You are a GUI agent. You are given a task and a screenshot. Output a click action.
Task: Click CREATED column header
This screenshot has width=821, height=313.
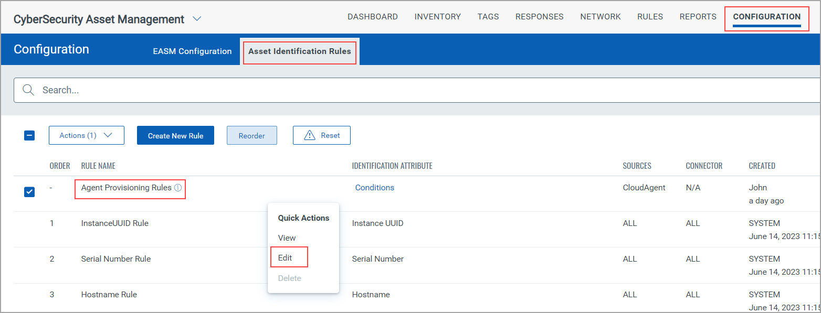[762, 166]
